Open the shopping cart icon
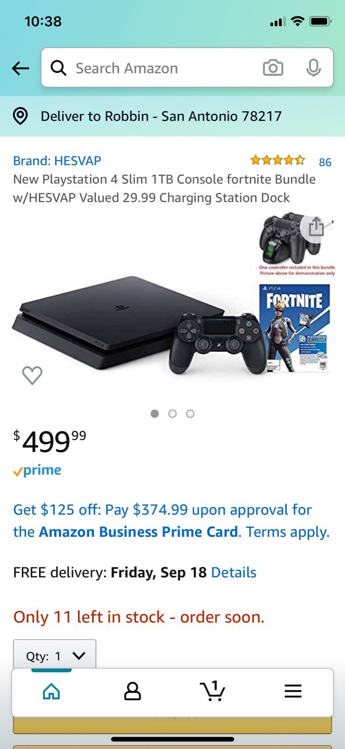This screenshot has height=749, width=345. pos(213,691)
